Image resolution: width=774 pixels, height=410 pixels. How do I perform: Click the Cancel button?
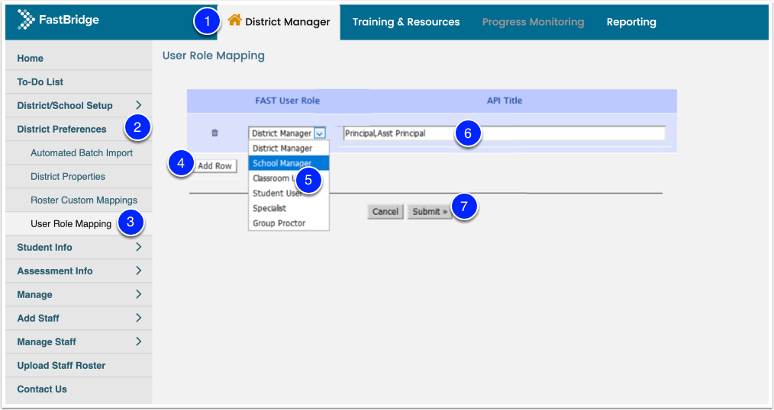[x=385, y=211]
